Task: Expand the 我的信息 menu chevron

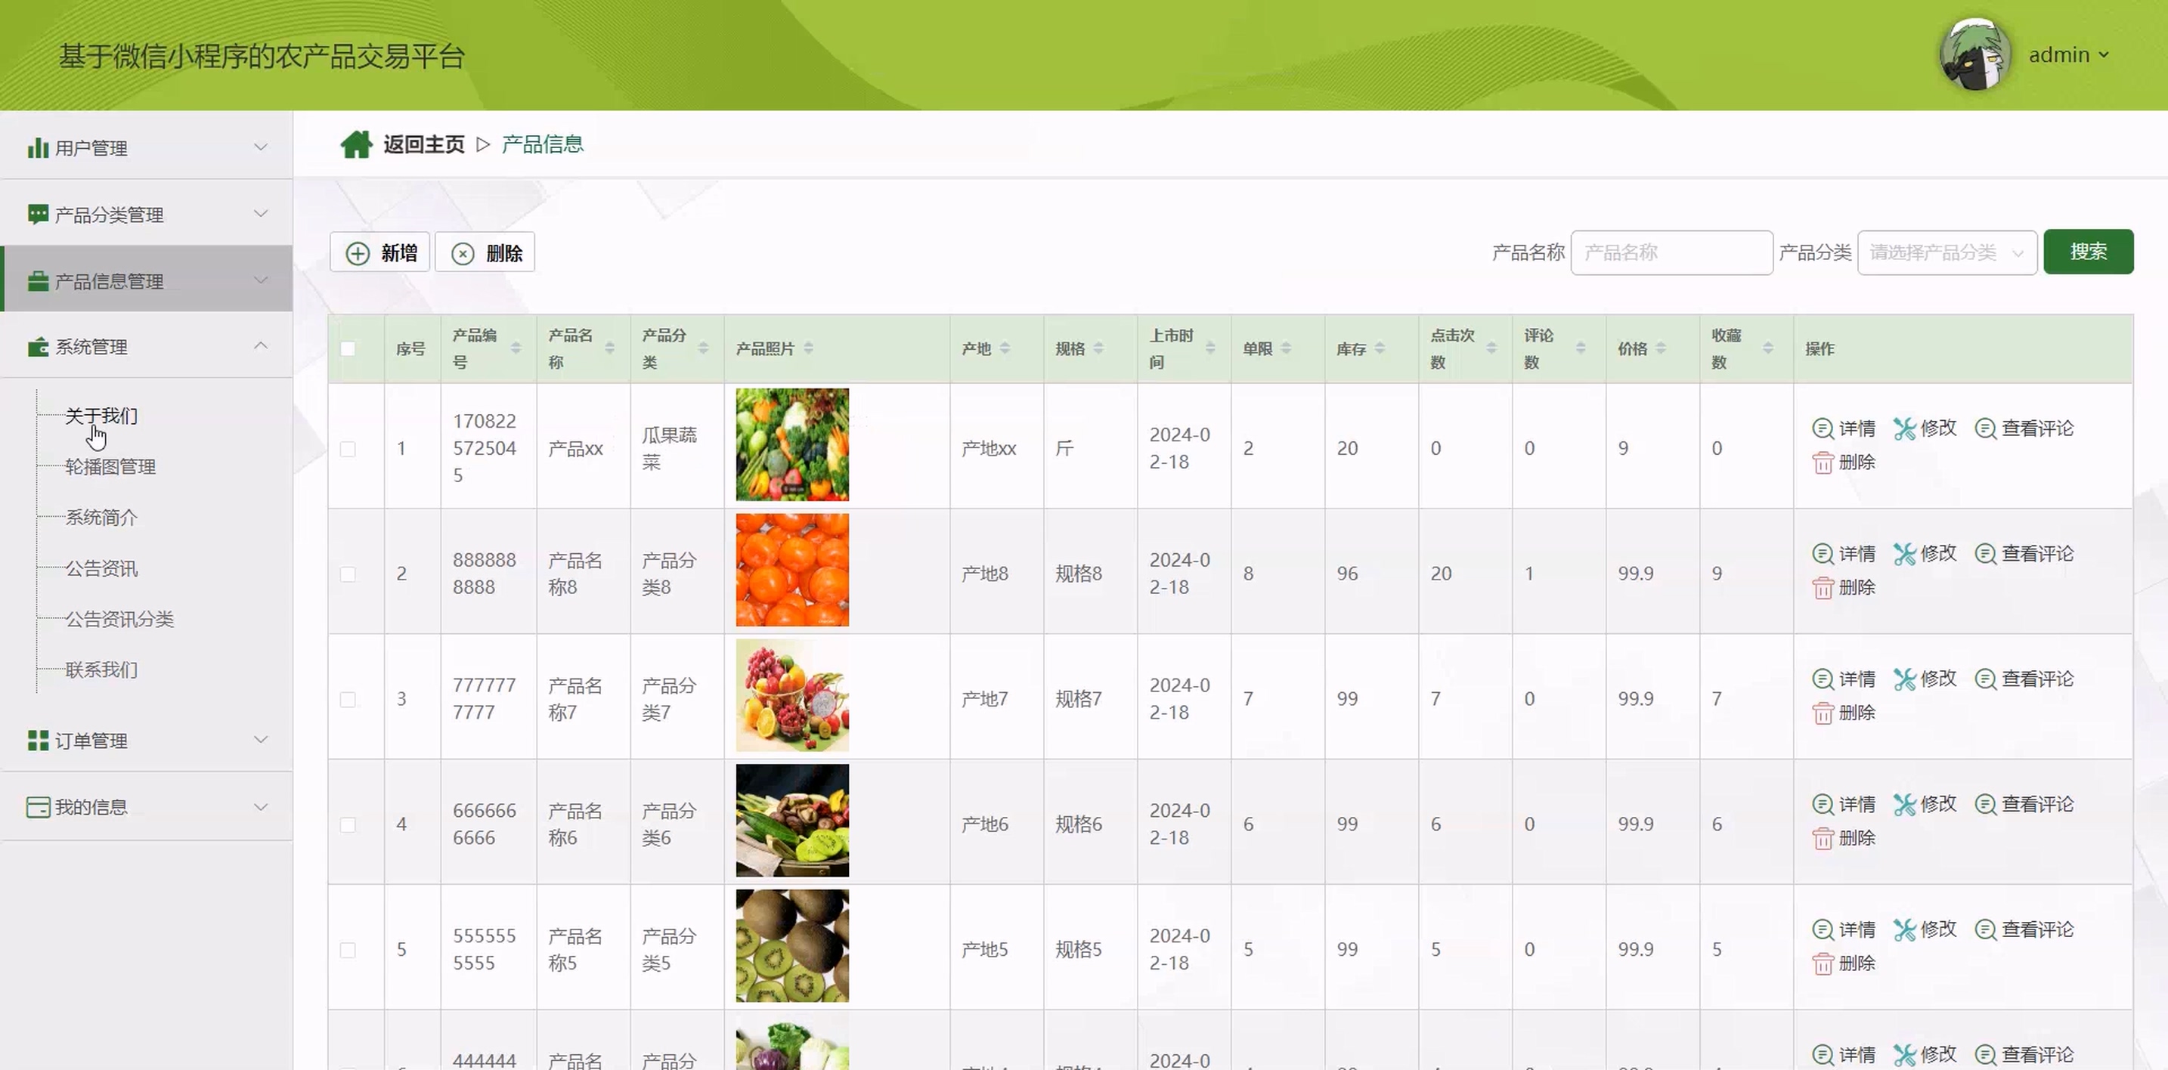Action: coord(261,807)
